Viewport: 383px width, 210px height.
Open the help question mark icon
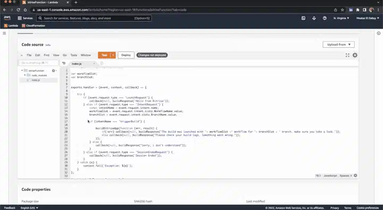coord(324,18)
